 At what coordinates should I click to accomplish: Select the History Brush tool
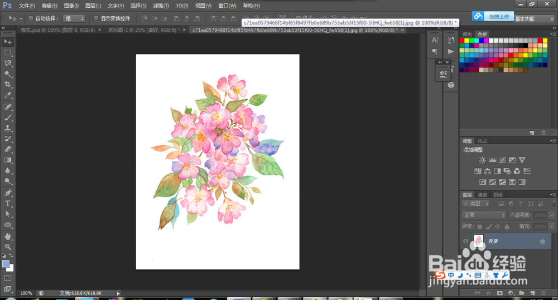tap(7, 139)
